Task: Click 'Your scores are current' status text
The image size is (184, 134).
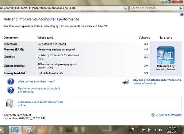Action: (17, 115)
